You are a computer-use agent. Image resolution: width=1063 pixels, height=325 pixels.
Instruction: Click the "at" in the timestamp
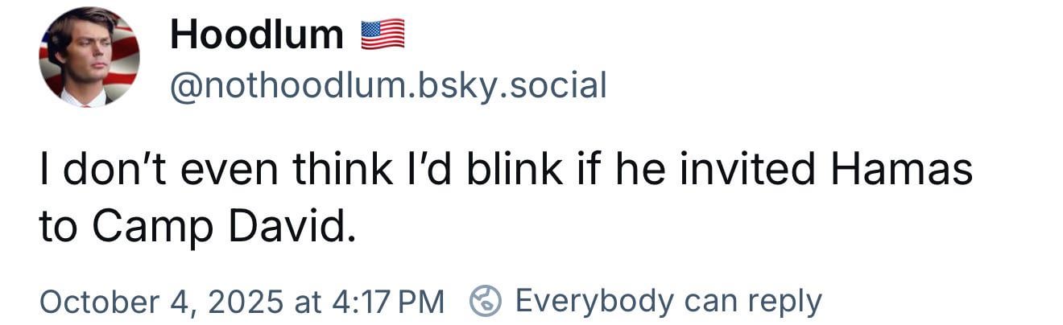pos(308,302)
